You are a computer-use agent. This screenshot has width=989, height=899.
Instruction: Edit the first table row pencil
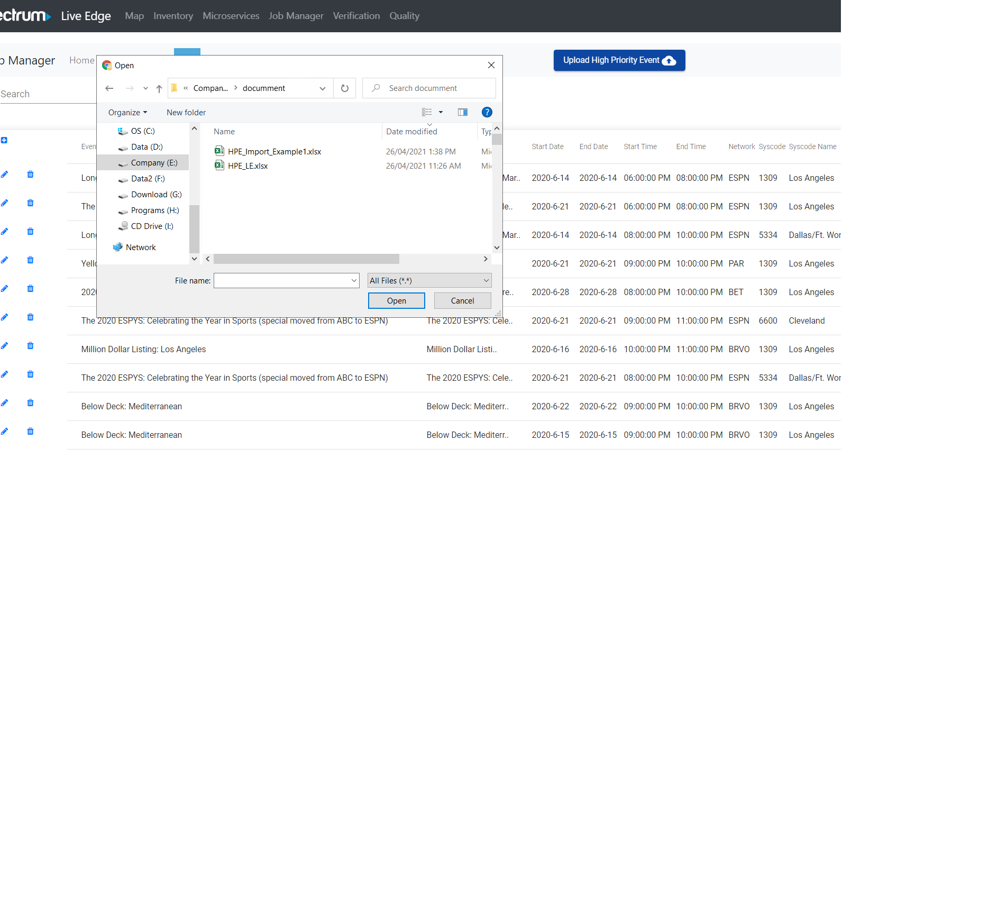[4, 175]
